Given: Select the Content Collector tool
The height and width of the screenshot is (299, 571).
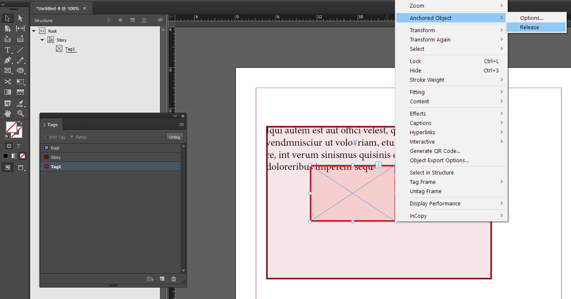Looking at the screenshot, I should click(7, 39).
